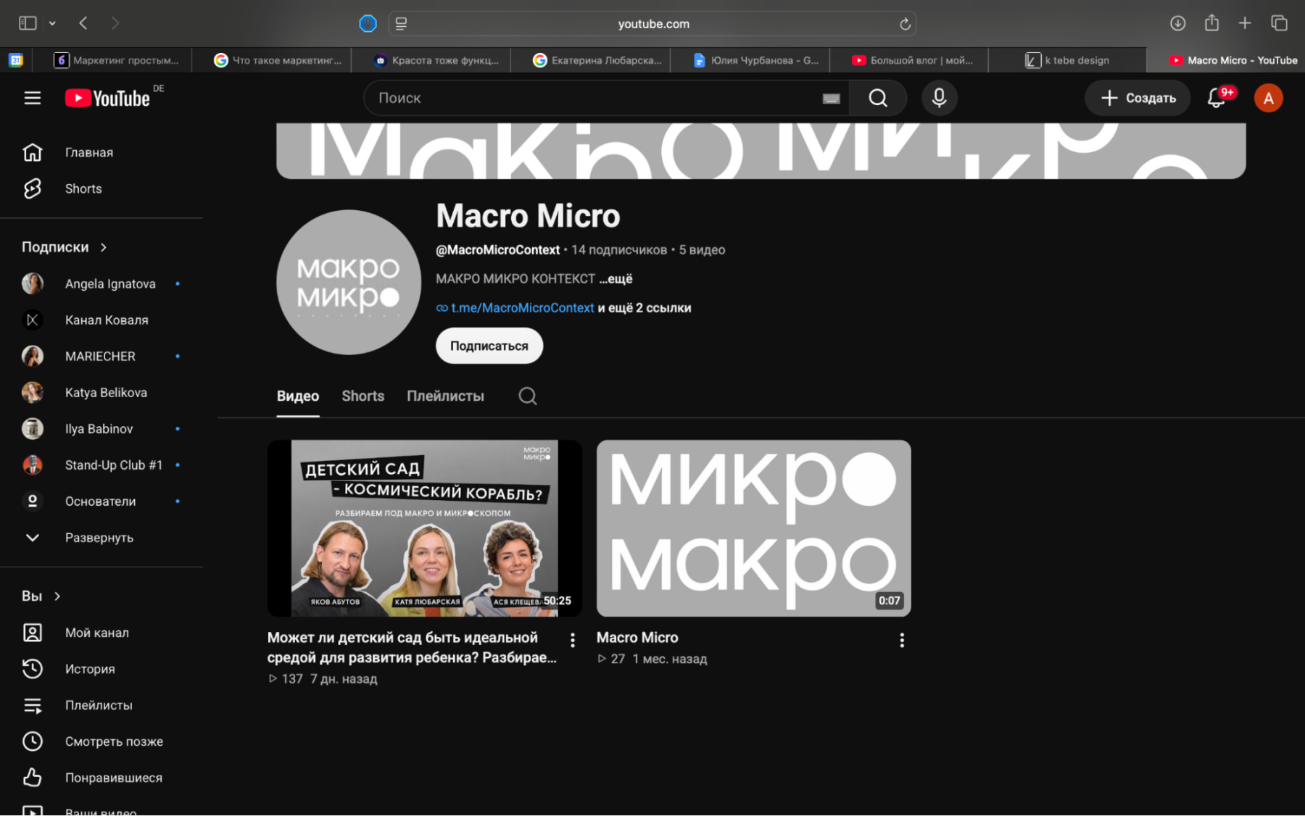Go back in Safari history
This screenshot has width=1305, height=816.
pyautogui.click(x=83, y=23)
